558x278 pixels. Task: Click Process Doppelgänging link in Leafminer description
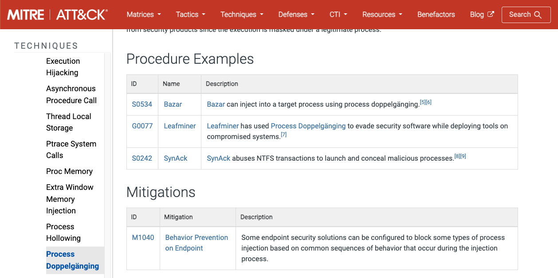[308, 126]
